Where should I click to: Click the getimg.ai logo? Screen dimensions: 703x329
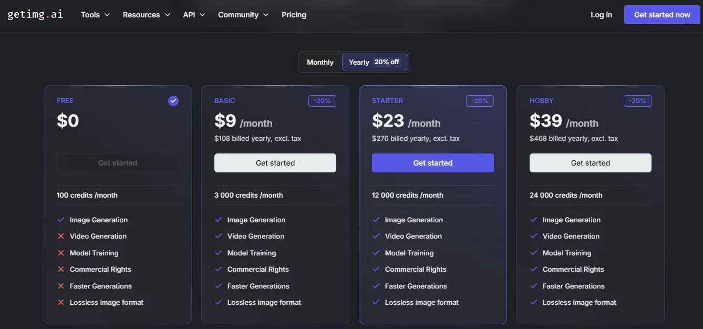coord(35,14)
